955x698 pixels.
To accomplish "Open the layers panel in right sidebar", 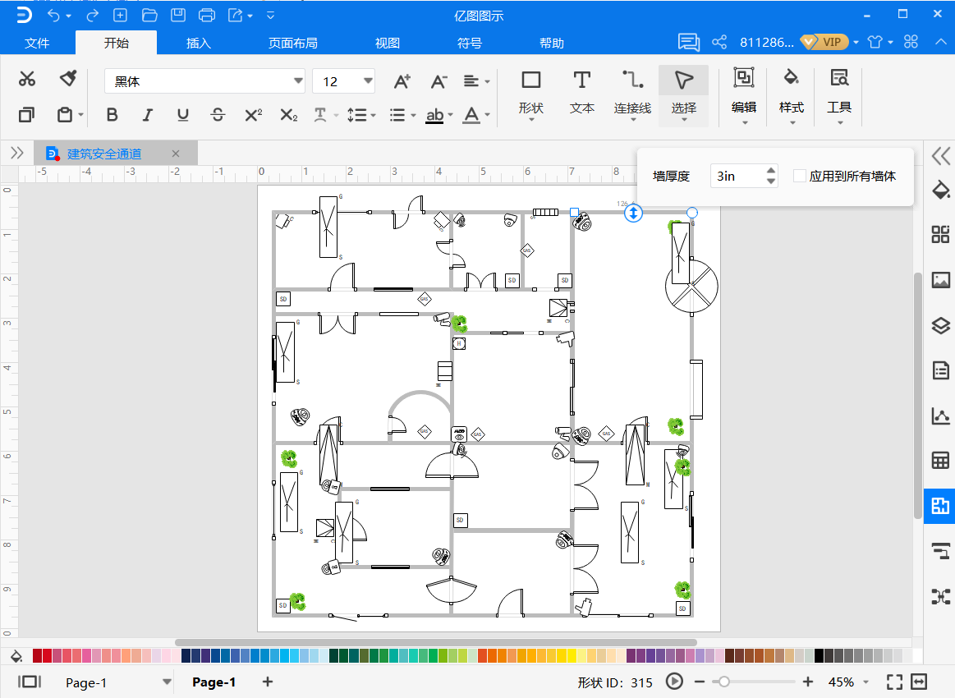I will coord(940,325).
